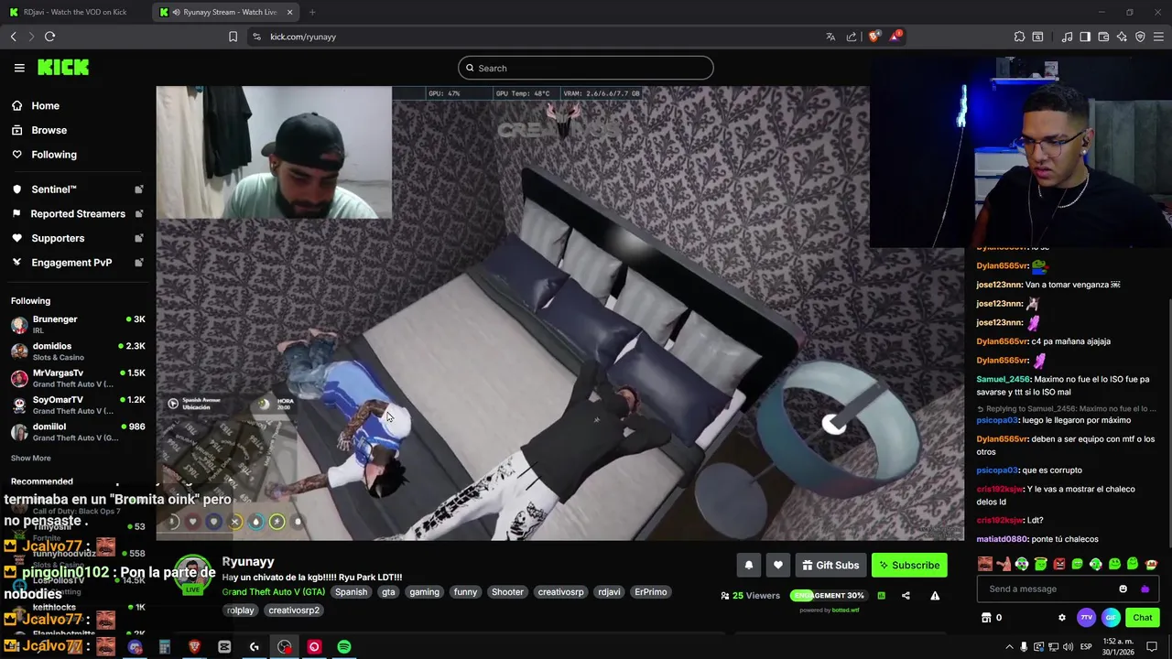
Task: Click the share stream icon
Action: point(906,596)
